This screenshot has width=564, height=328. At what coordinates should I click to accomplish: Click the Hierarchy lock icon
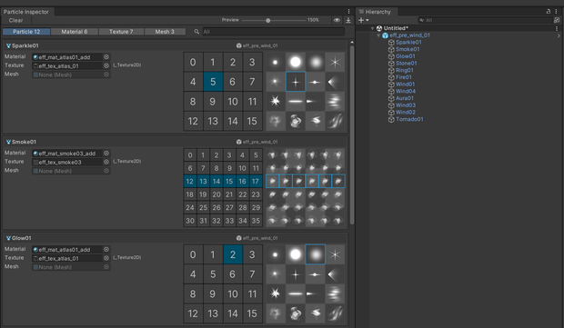coord(549,12)
